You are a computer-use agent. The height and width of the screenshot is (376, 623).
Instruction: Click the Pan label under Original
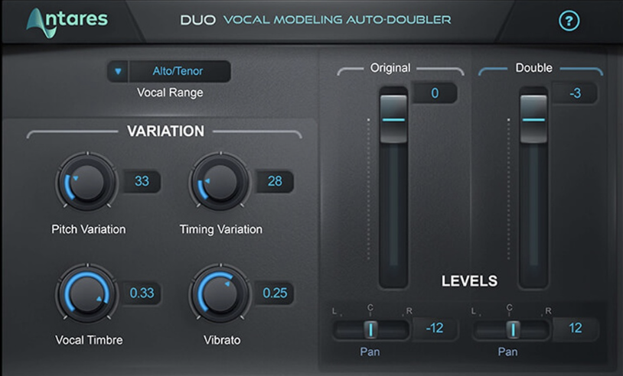(x=370, y=352)
